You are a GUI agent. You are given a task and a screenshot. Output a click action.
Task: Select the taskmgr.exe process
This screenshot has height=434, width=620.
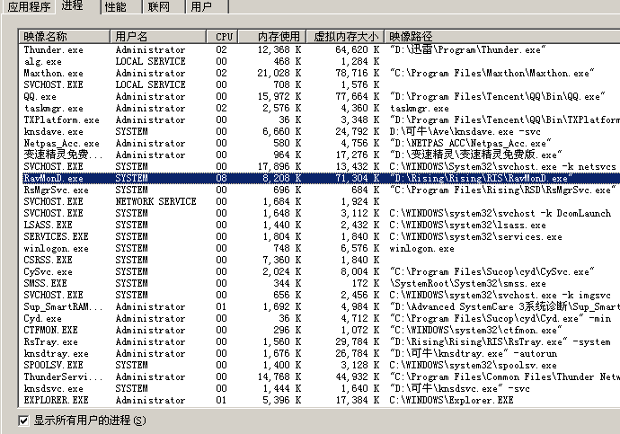[320, 109]
